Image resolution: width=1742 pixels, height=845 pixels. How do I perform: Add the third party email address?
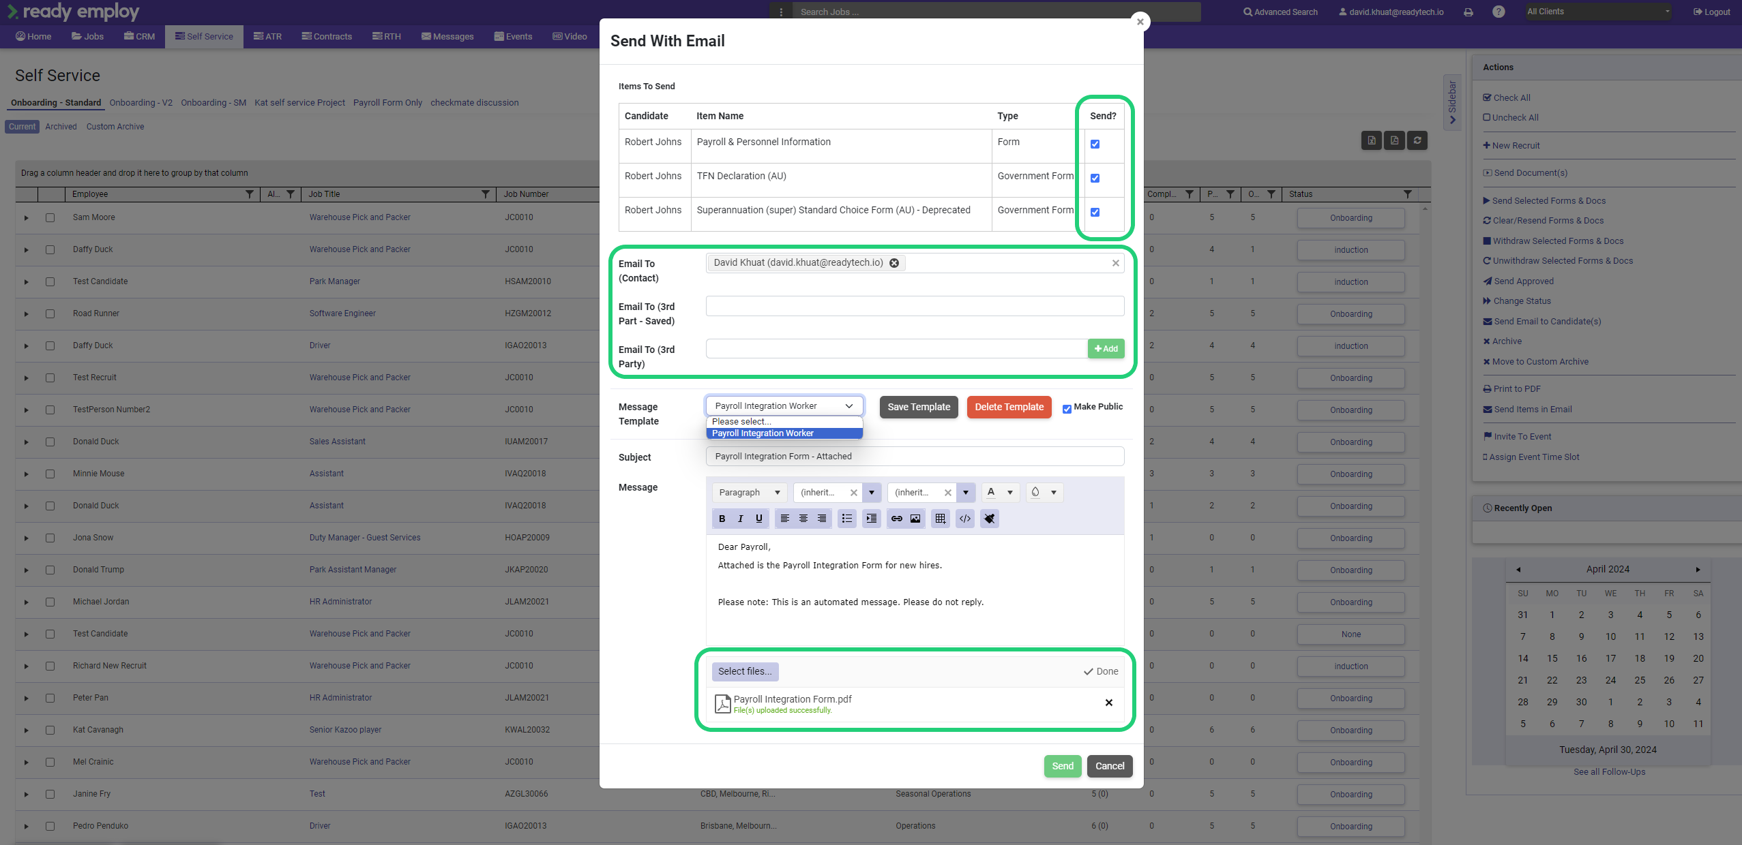(1106, 349)
